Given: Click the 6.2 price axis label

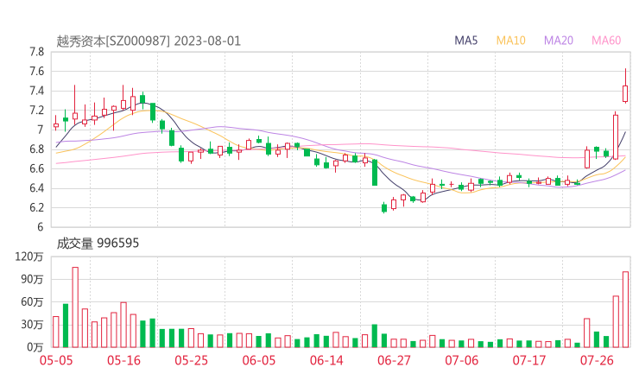Looking at the screenshot, I should [x=36, y=207].
